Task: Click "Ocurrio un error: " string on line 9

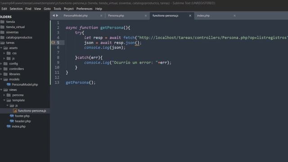Action: coord(135,63)
